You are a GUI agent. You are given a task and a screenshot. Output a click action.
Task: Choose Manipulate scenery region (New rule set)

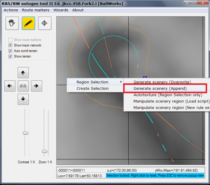167,108
